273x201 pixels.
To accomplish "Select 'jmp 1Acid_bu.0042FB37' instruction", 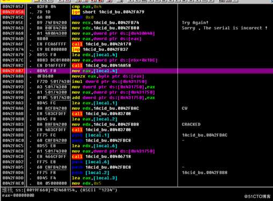I will 100,49.
